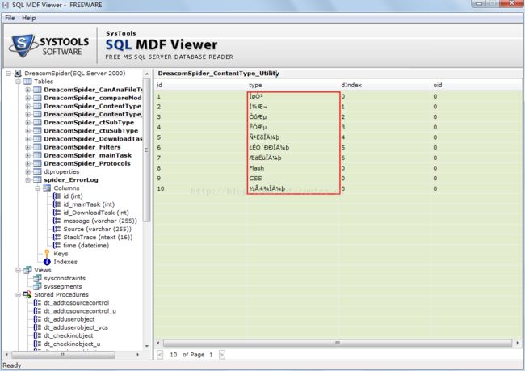Expand dtproperties table node
The height and width of the screenshot is (371, 525).
click(28, 172)
